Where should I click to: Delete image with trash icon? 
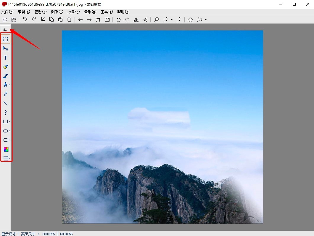point(69,19)
